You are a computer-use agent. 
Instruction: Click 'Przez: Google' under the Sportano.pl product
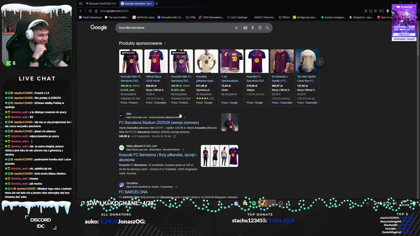(x=204, y=103)
